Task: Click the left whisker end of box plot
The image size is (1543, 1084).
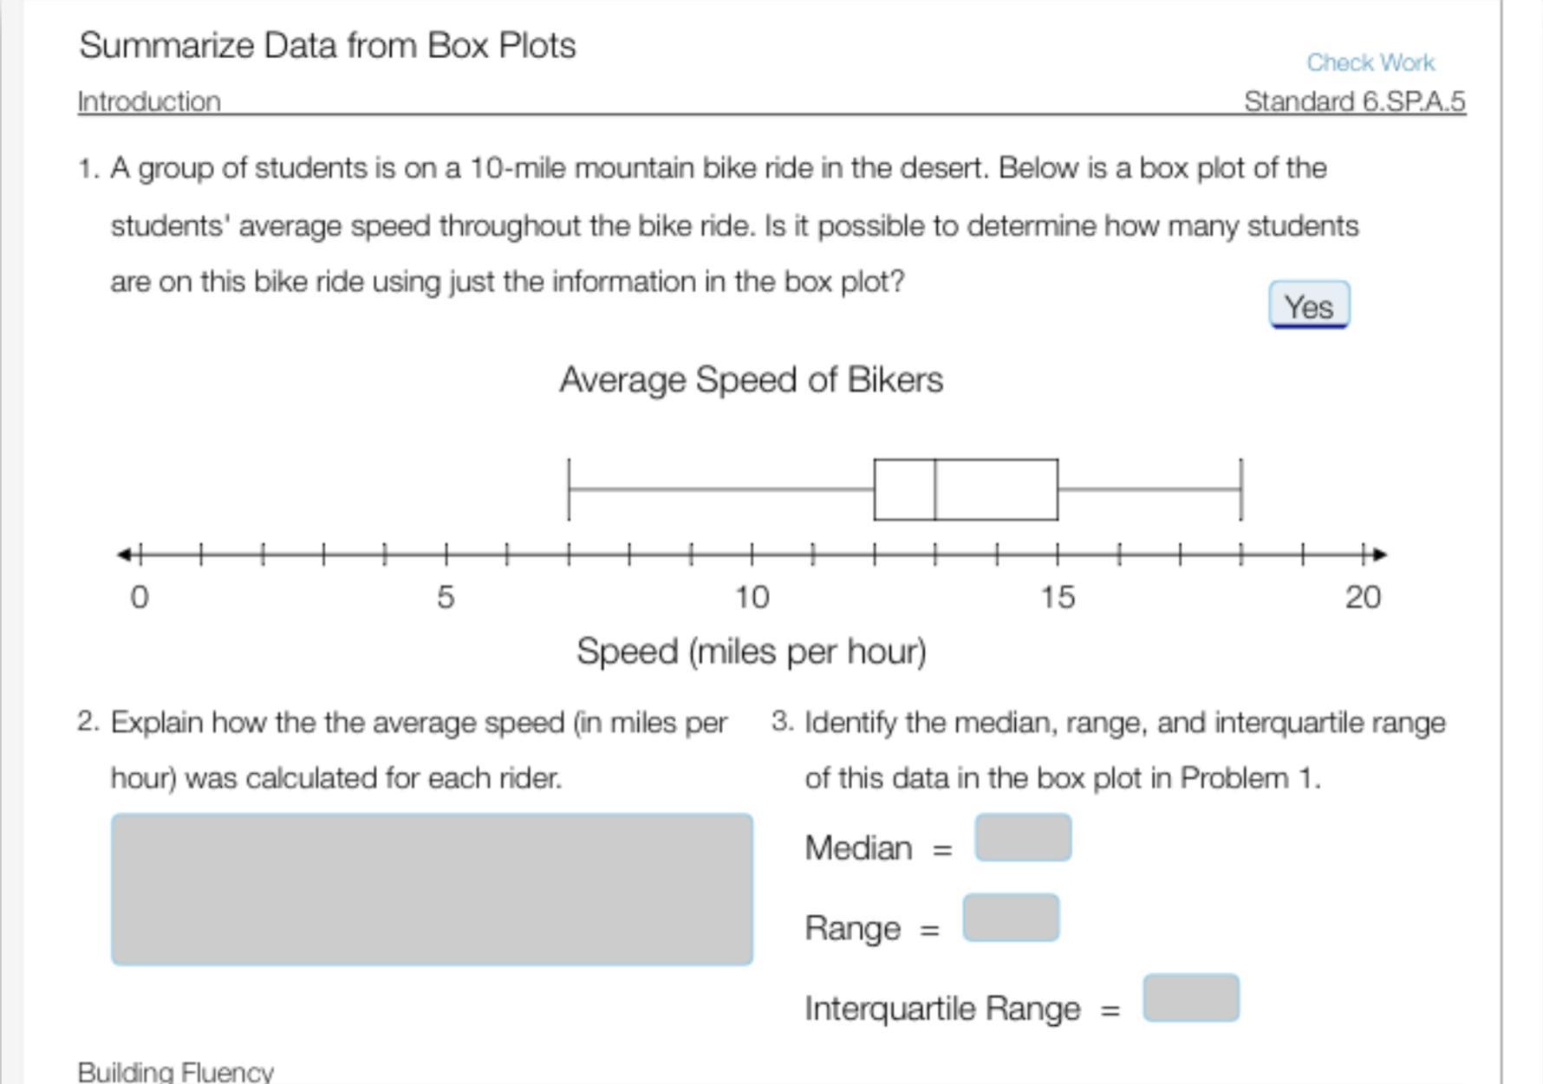Action: point(569,490)
